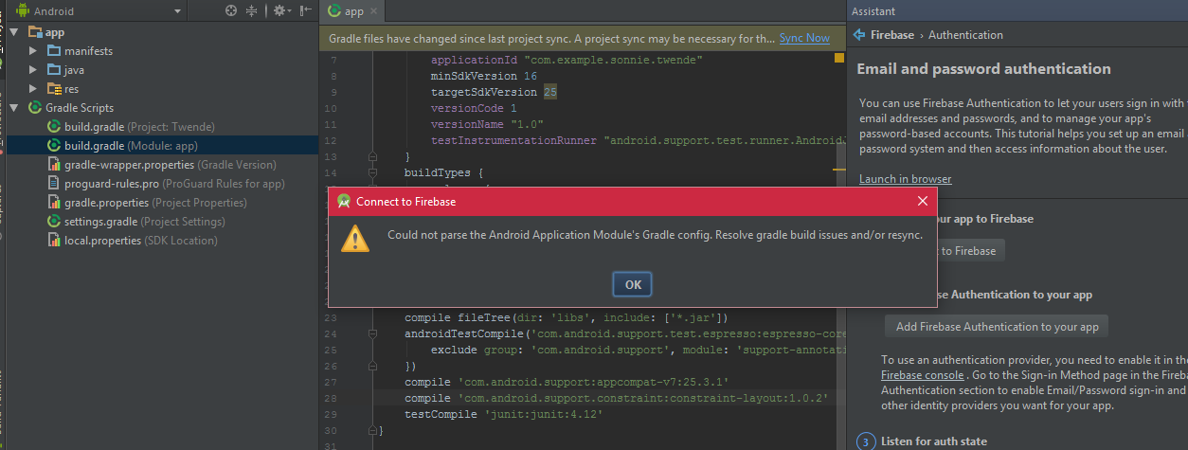Screen dimensions: 1188x450
Task: Click the Collapse All icon in Project panel
Action: [x=252, y=11]
